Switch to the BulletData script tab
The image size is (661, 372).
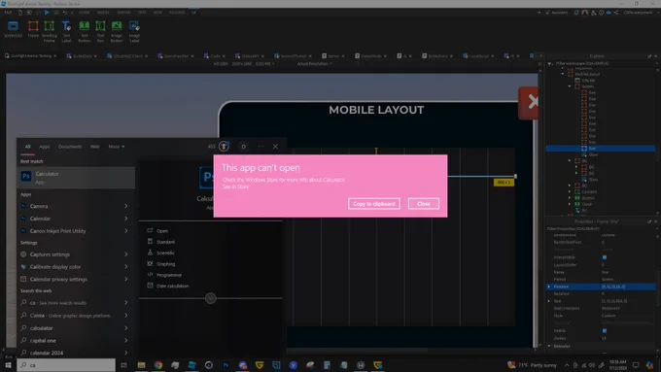[x=83, y=56]
